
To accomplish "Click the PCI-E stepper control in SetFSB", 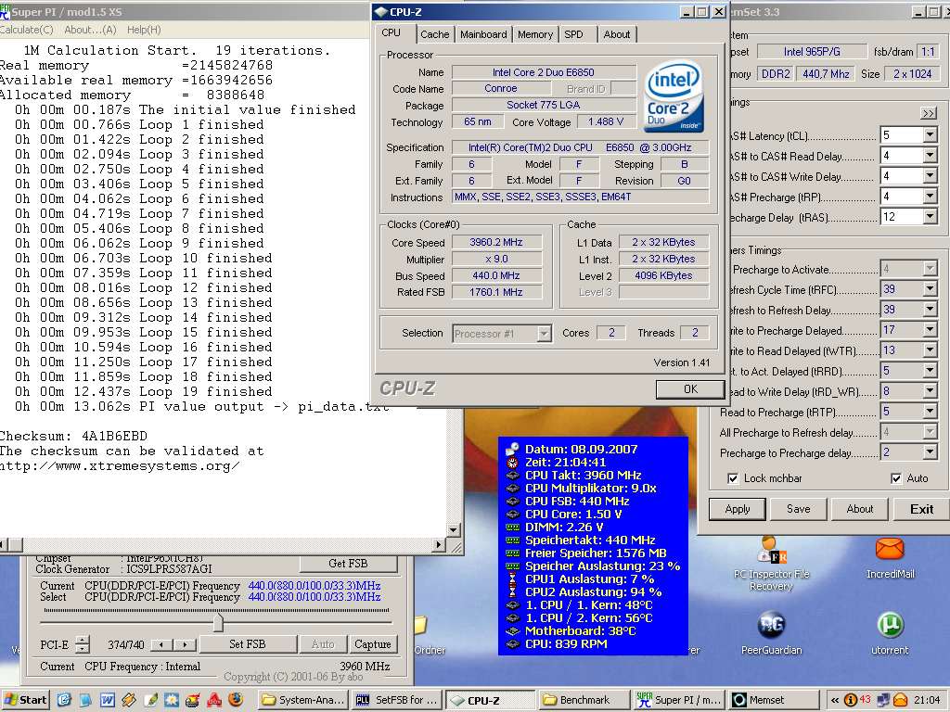I will 82,644.
